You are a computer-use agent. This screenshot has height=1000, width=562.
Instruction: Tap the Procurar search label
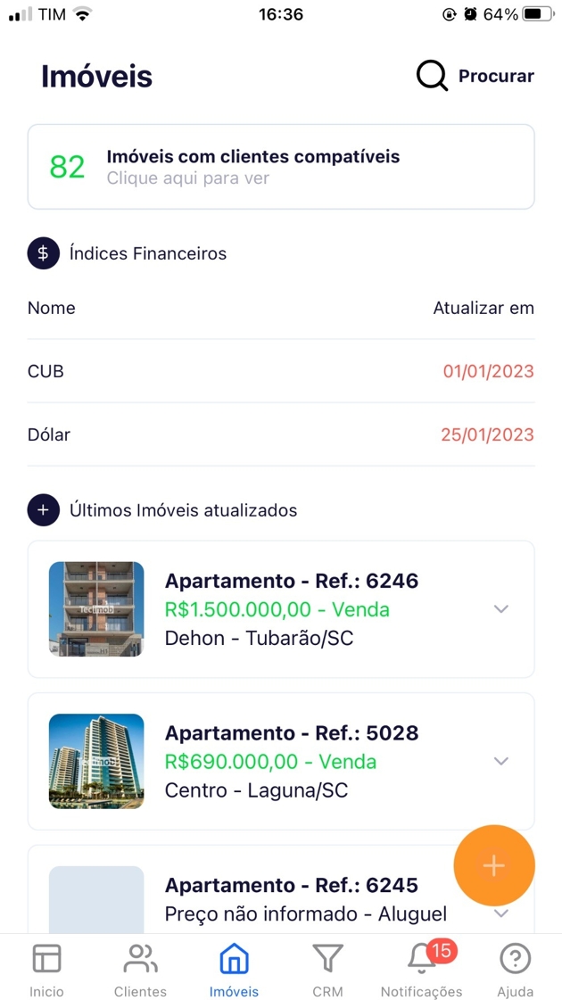[496, 76]
